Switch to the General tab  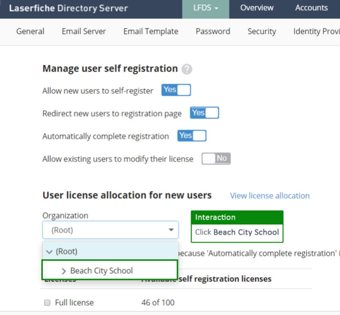point(30,31)
